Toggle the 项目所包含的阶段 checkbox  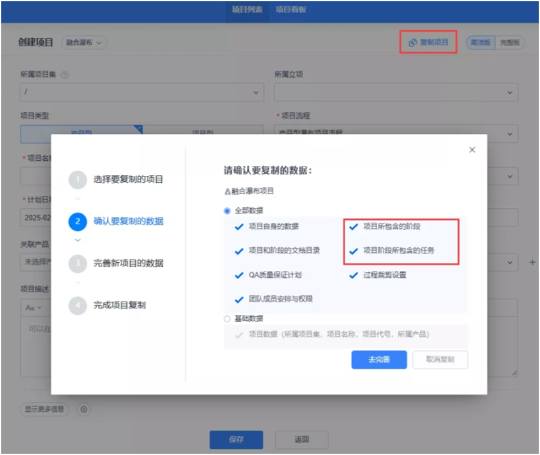[x=353, y=227]
